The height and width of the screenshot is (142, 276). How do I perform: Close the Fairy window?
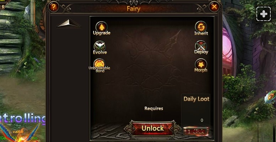point(214,7)
